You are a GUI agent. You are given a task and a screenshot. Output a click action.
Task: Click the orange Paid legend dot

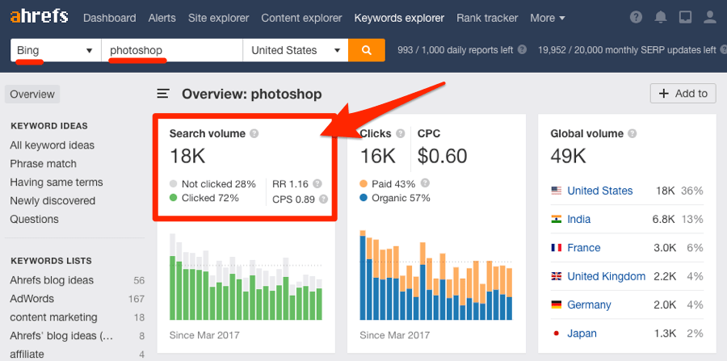363,184
